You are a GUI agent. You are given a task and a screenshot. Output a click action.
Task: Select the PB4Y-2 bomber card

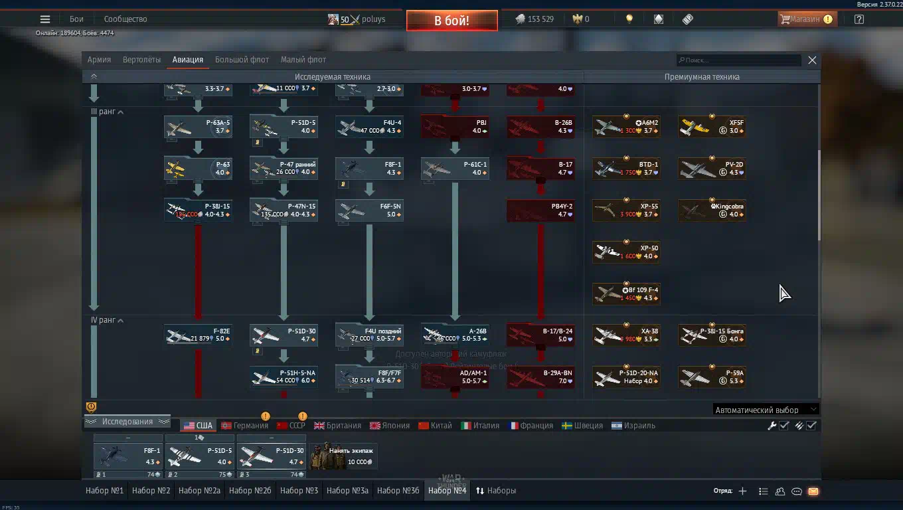pyautogui.click(x=540, y=211)
